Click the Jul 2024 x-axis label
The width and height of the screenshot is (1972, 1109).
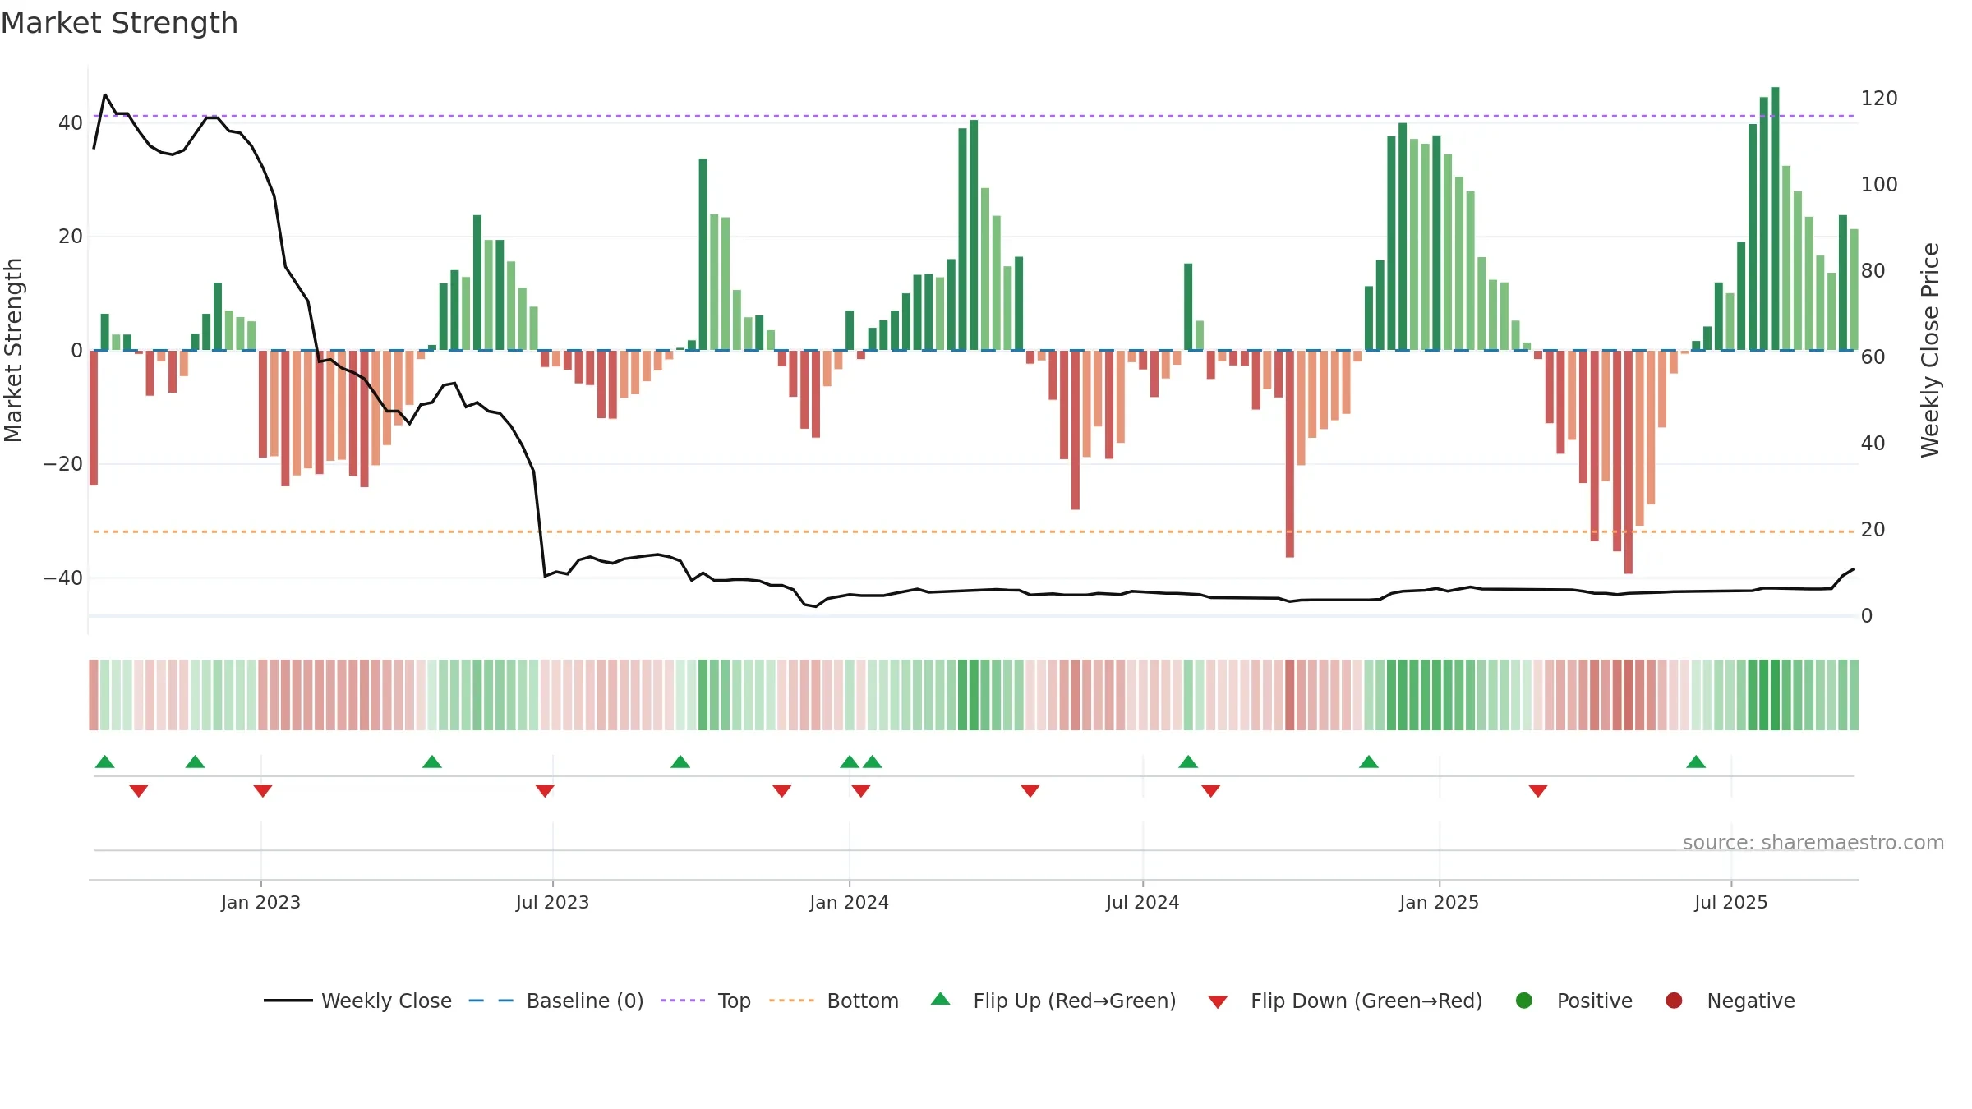coord(1142,903)
